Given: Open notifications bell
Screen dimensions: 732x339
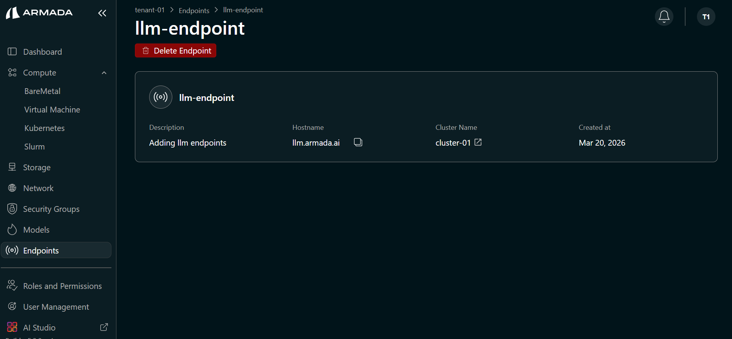Looking at the screenshot, I should 664,17.
